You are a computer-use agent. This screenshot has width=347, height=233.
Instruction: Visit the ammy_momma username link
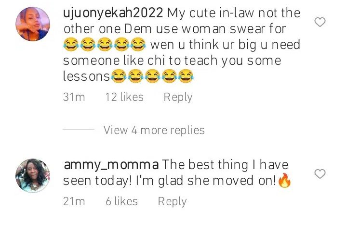[x=111, y=165]
